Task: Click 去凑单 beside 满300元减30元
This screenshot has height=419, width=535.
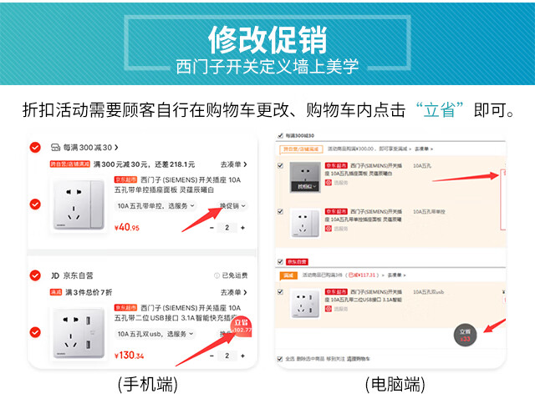Action: pyautogui.click(x=233, y=164)
